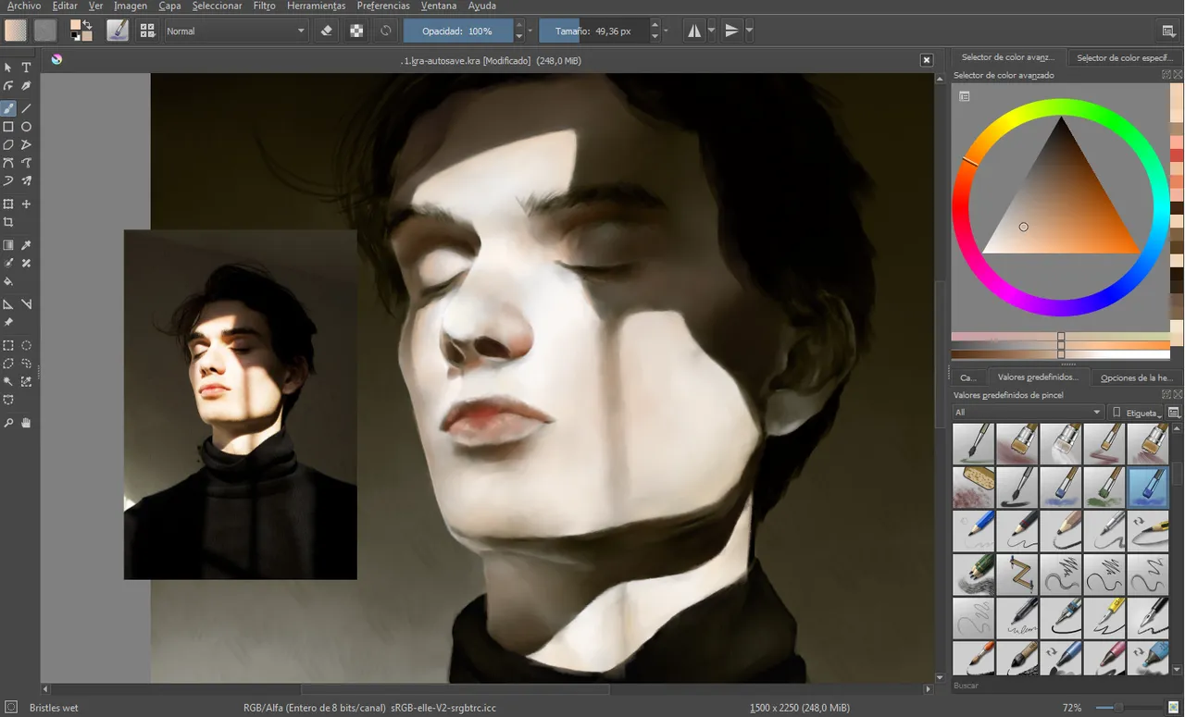Open the workspace chooser icon

1168,31
